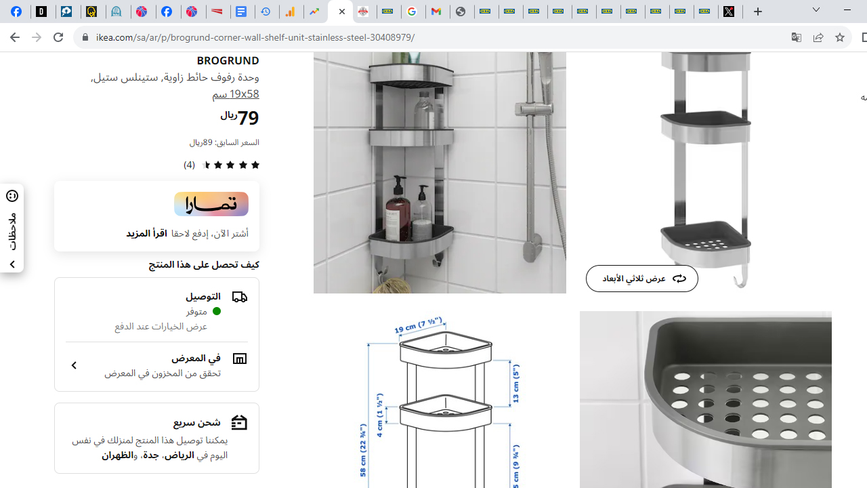
Task: Click the (4) review count
Action: point(189,165)
